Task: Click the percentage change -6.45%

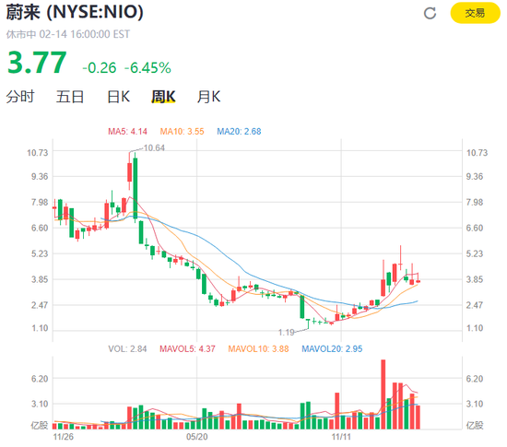Action: click(147, 68)
